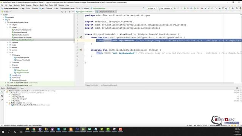The image size is (242, 136).
Task: Select IMyButtonCallback file in tree
Action: coord(20,32)
